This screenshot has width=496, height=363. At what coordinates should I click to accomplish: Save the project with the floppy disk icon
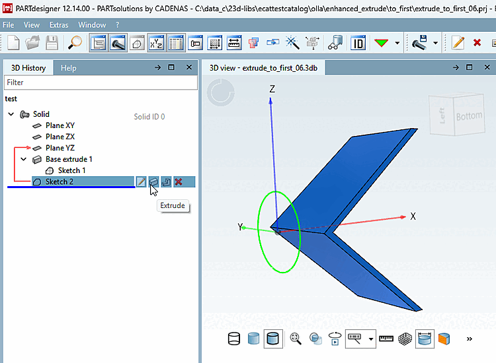coord(52,43)
